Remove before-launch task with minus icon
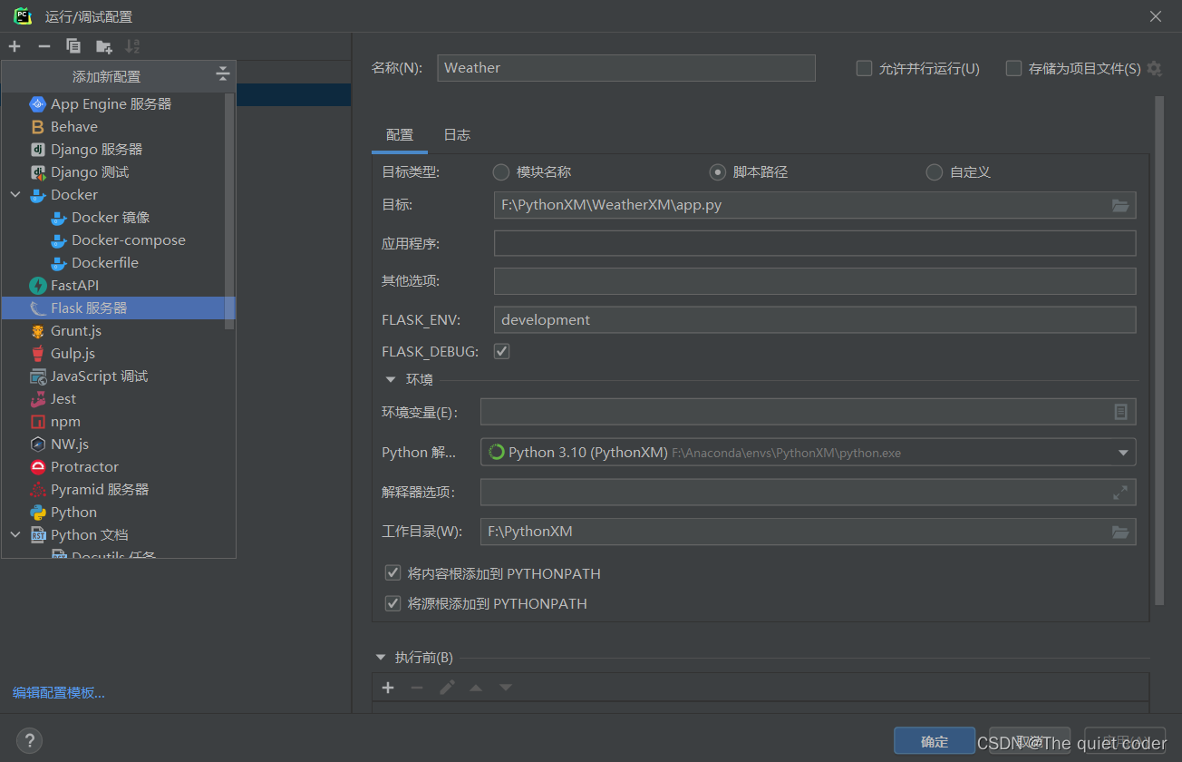Viewport: 1182px width, 762px height. [417, 688]
